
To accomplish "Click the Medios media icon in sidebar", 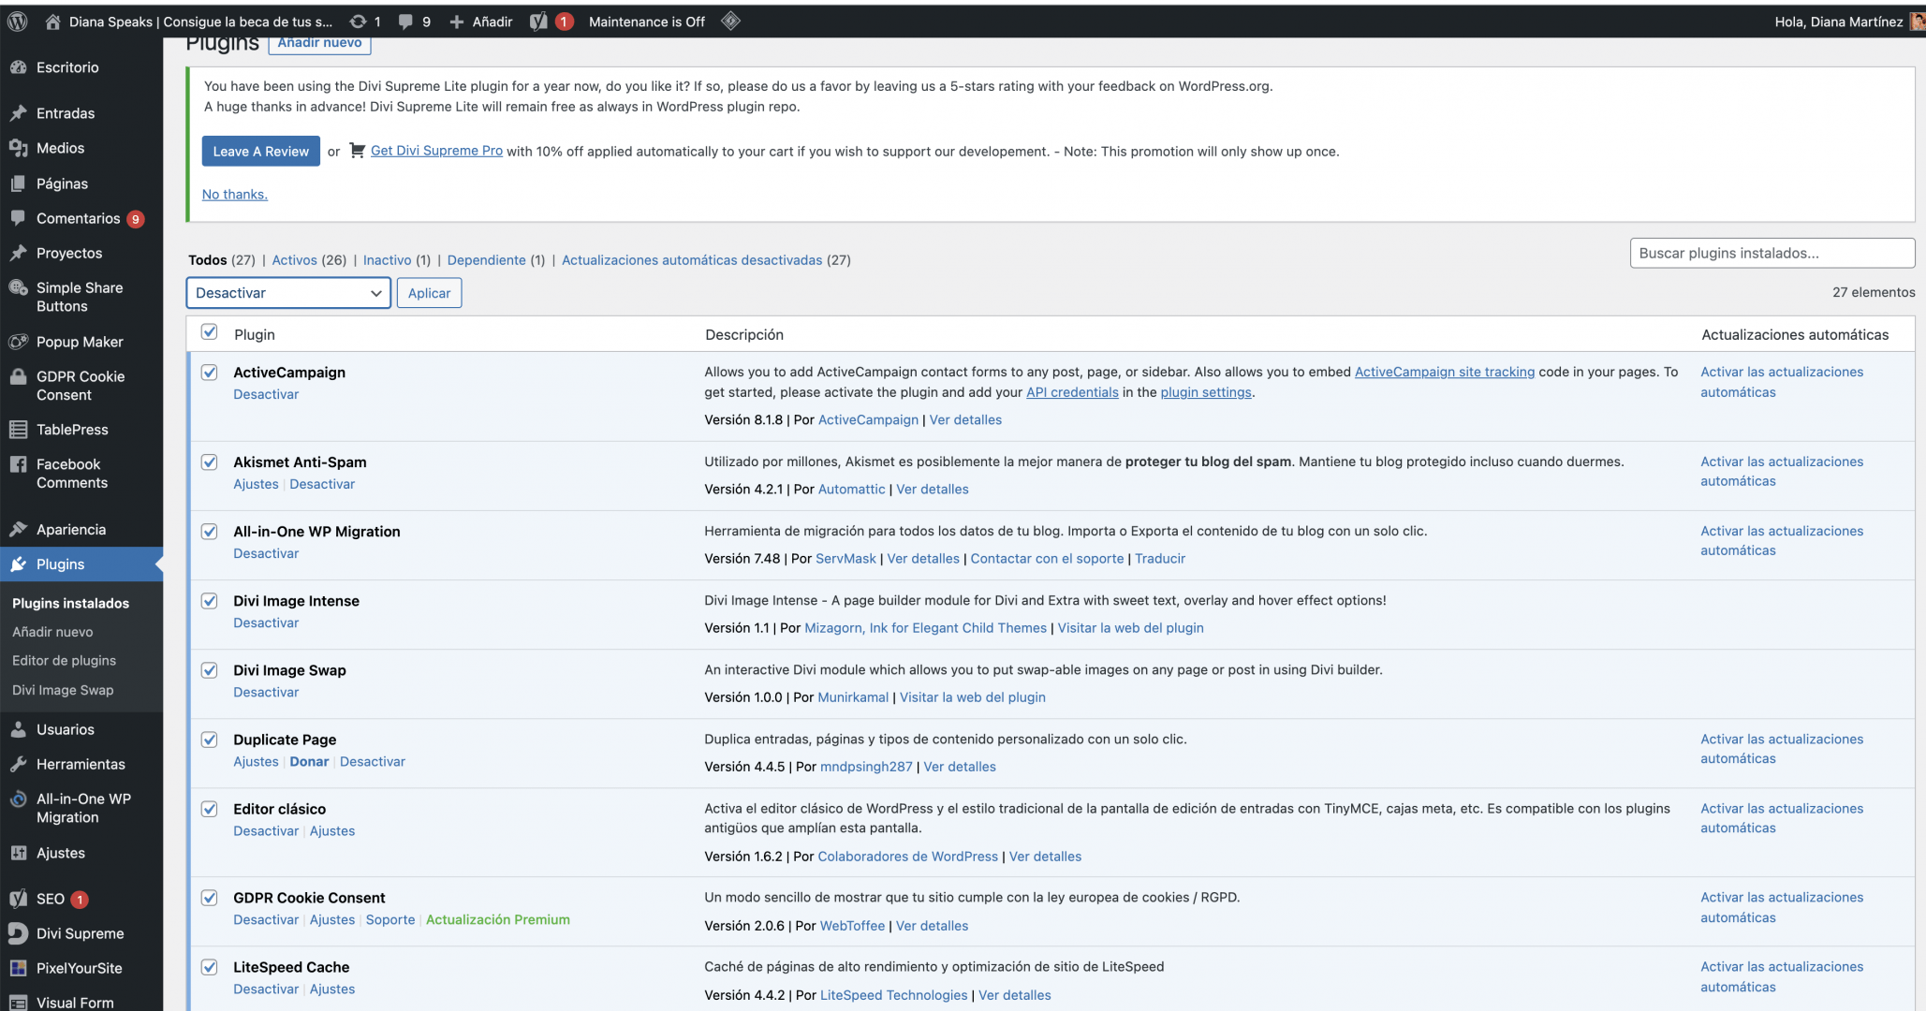I will (18, 148).
